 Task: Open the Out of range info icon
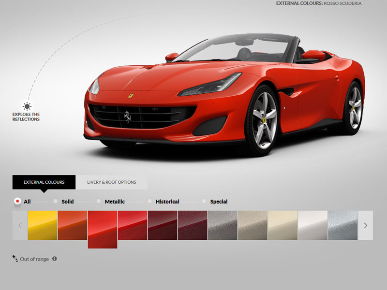click(x=55, y=259)
